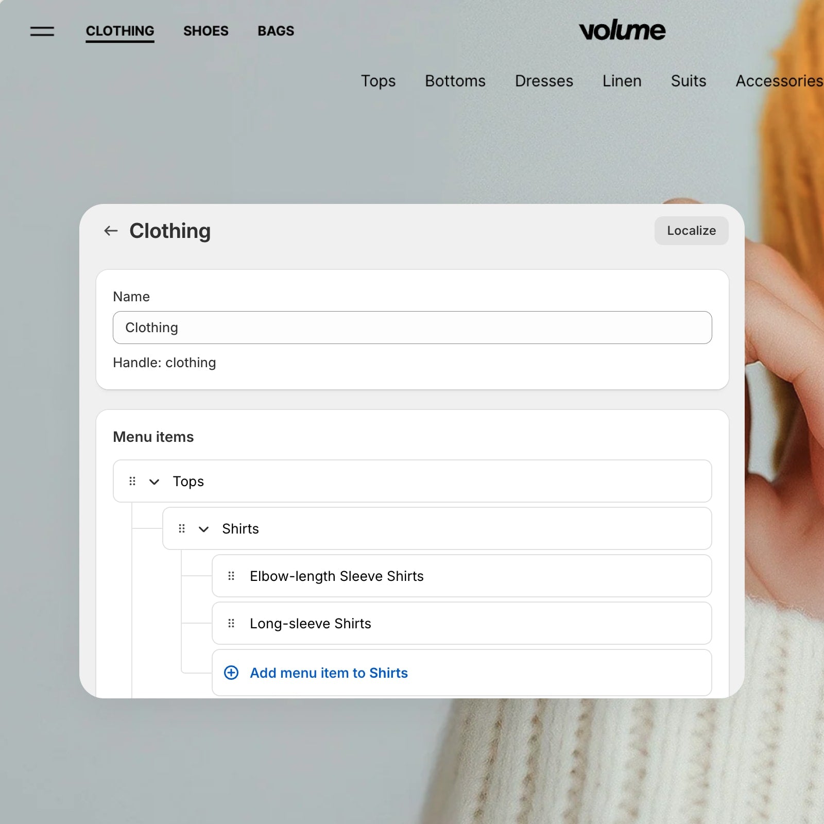Select the Long-sleeve Shirts menu item
Image resolution: width=824 pixels, height=824 pixels.
pyautogui.click(x=311, y=623)
